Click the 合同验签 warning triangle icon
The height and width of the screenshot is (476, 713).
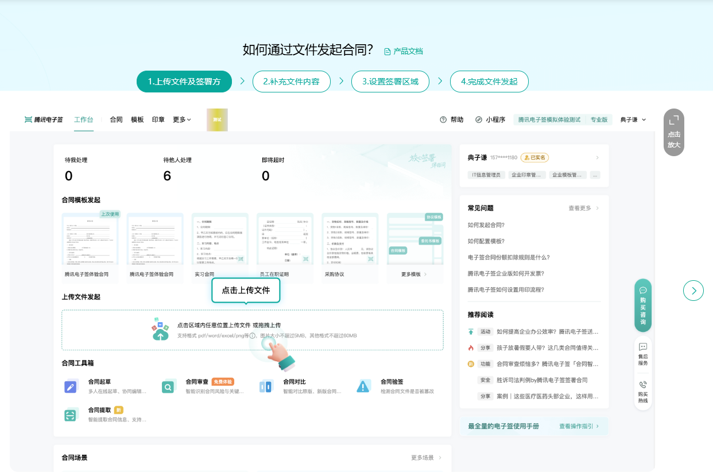[x=363, y=386]
